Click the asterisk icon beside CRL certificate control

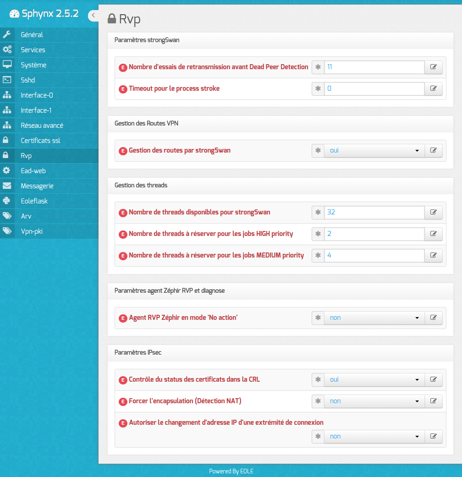pyautogui.click(x=318, y=380)
